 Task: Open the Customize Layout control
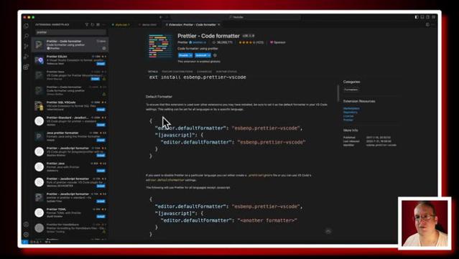point(434,17)
